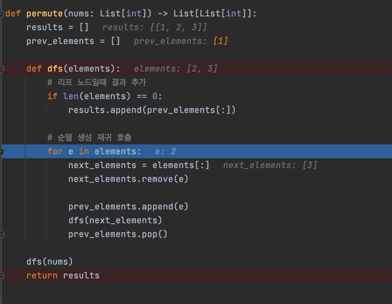Place the cursor on the 'results = []' assignment
This screenshot has height=304, width=392.
tap(57, 27)
